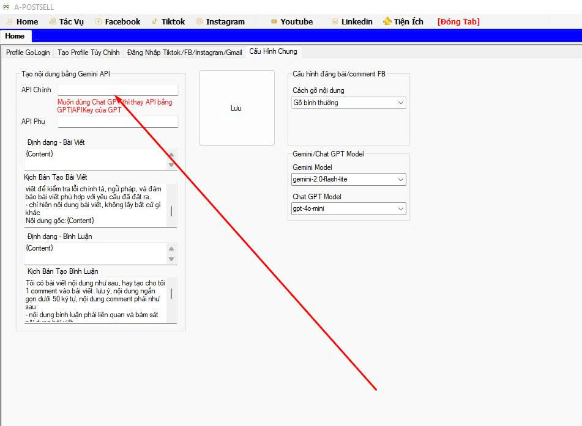582x426 pixels.
Task: Click the API Chính input field
Action: point(118,90)
